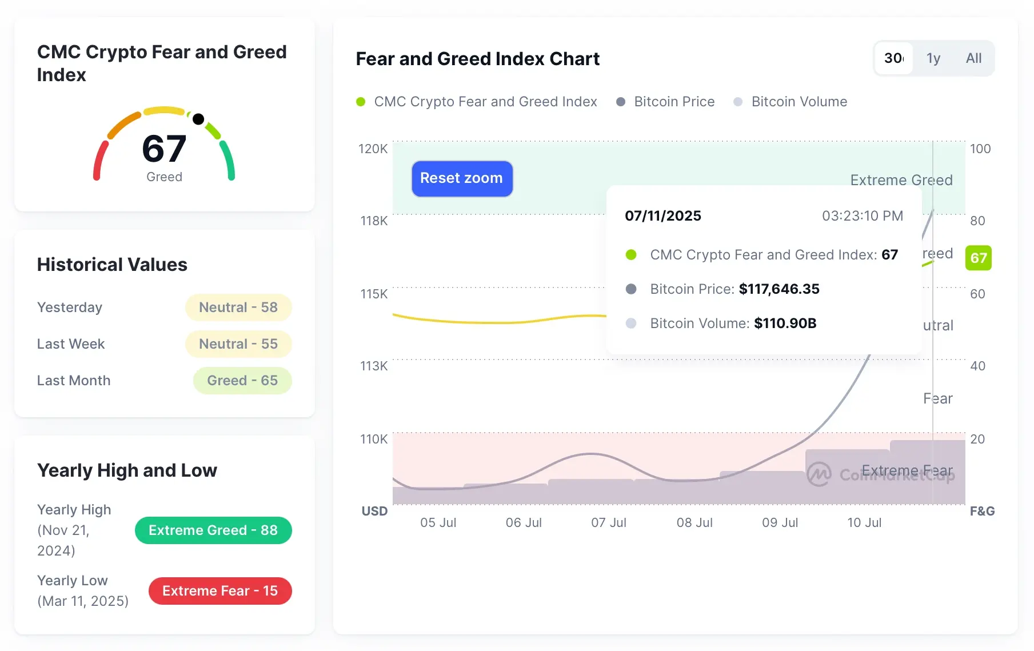Click the Last Month Greed - 65 pill
The image size is (1034, 651).
click(242, 381)
